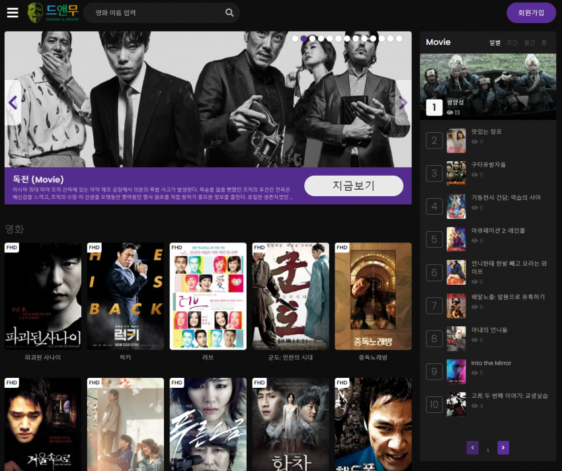The height and width of the screenshot is (471, 562).
Task: Click the 영화 section heading
Action: click(15, 229)
